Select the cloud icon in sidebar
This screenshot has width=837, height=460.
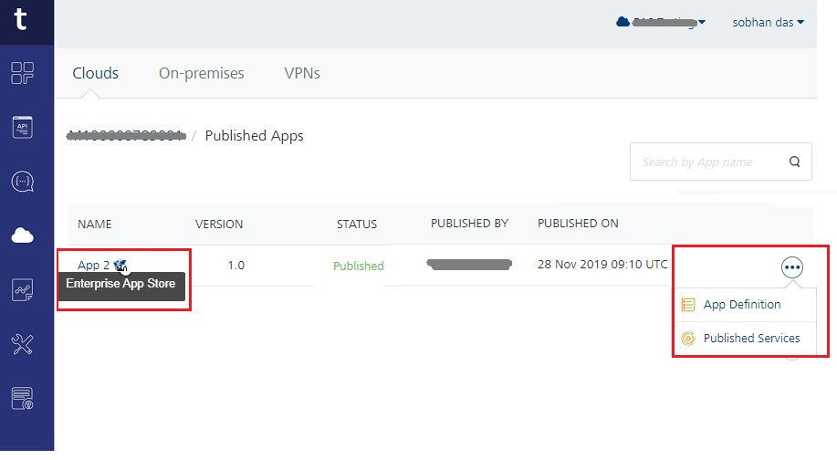(23, 236)
